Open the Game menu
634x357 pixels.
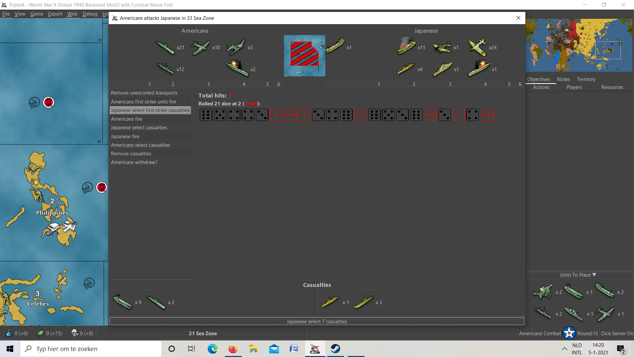pos(37,14)
